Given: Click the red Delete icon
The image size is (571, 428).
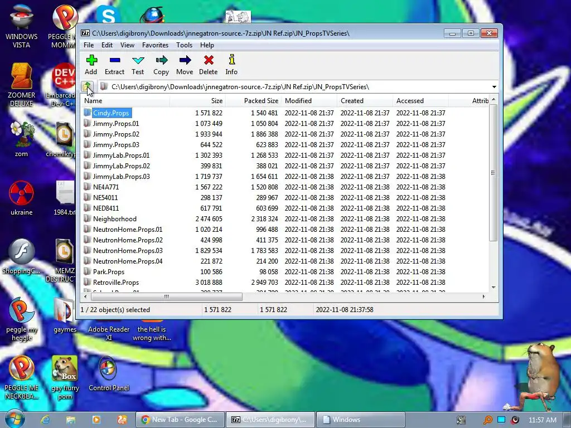Looking at the screenshot, I should [209, 60].
